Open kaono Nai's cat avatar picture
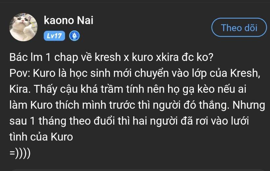Viewport: 270px width, 171px height. pos(23,27)
